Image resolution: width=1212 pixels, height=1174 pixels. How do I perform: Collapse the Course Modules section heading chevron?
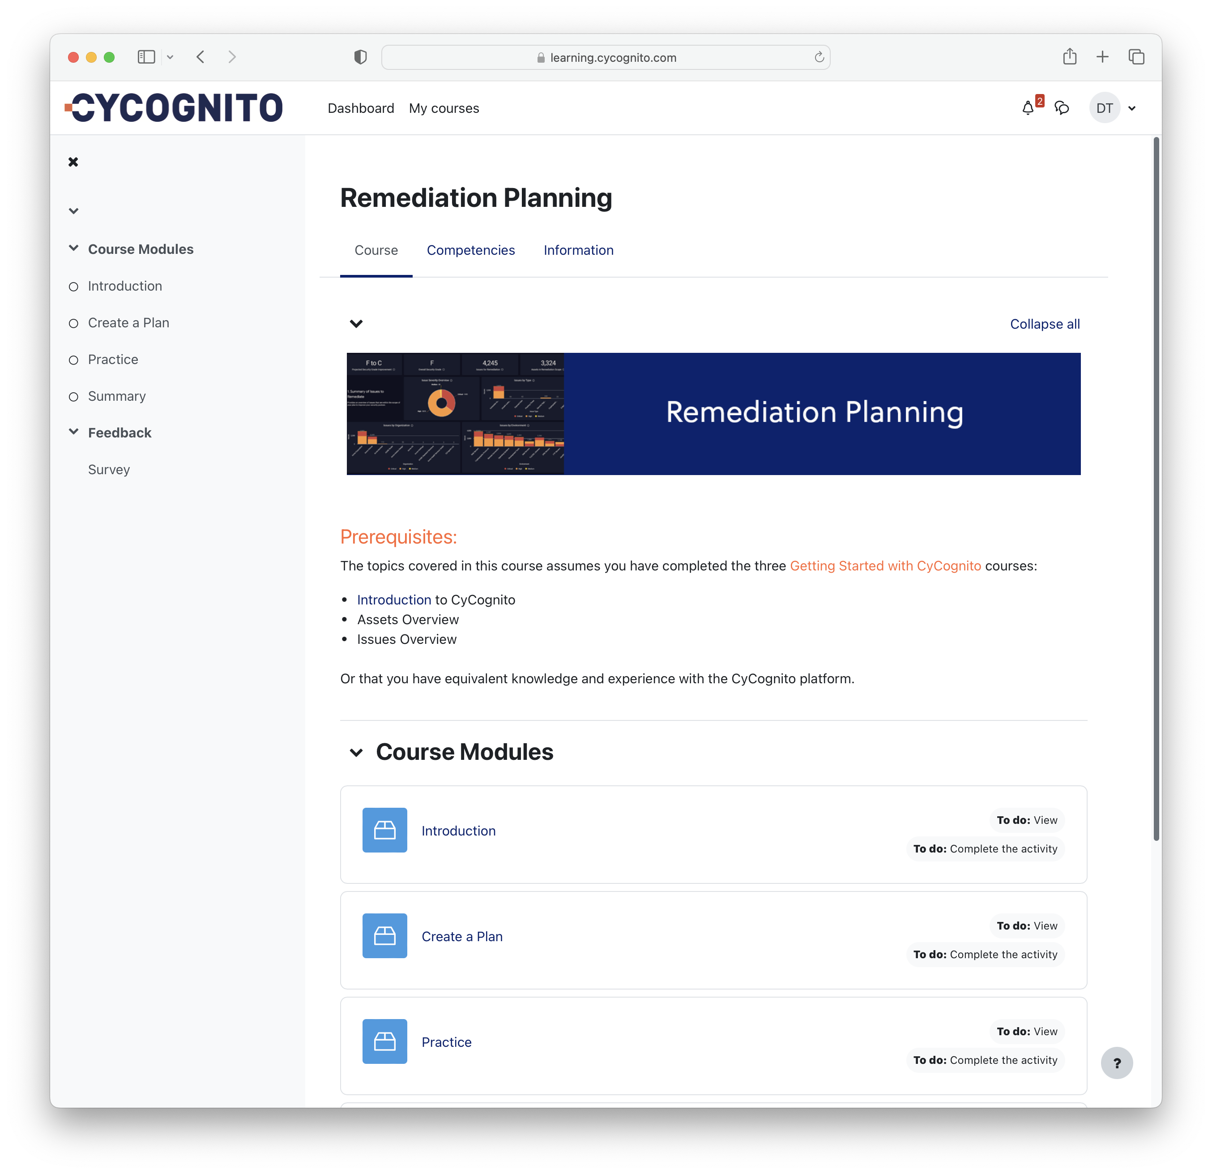click(356, 752)
